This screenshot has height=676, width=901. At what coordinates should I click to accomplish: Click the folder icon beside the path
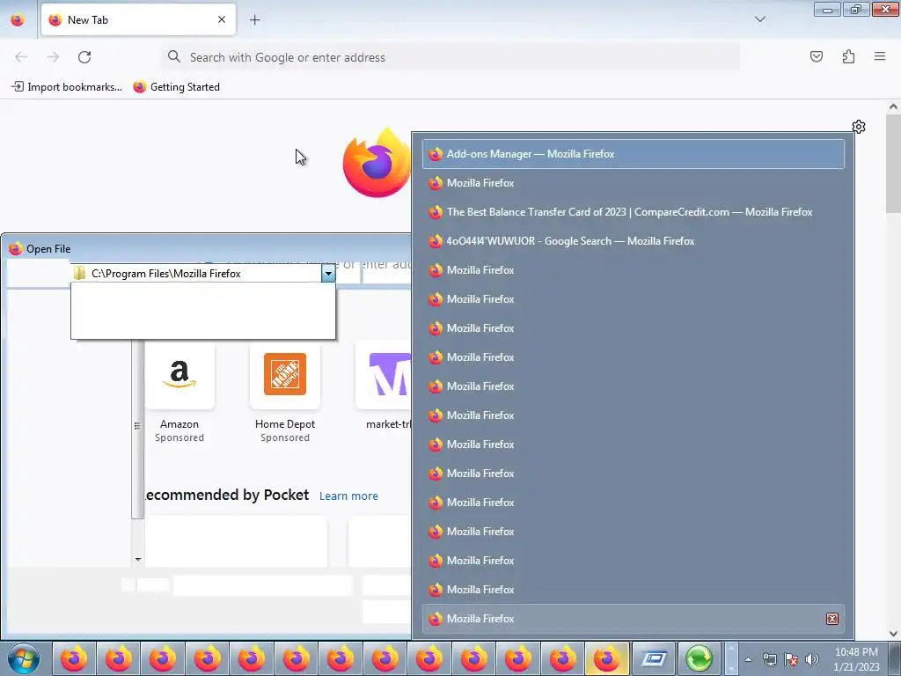[80, 274]
